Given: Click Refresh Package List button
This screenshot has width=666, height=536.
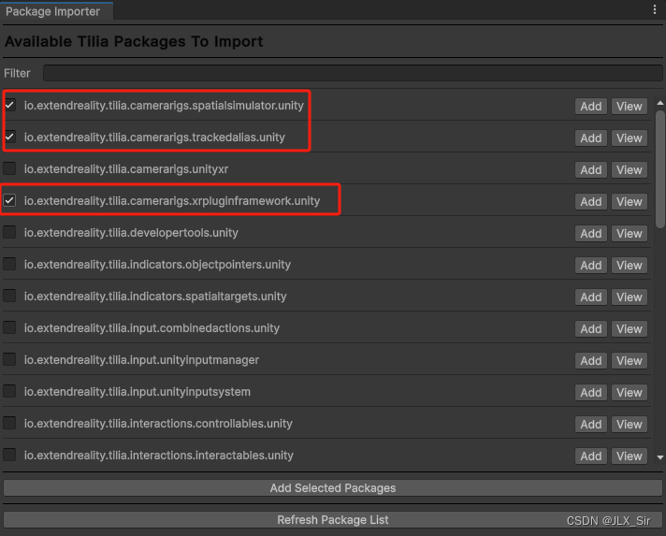Looking at the screenshot, I should pos(333,520).
